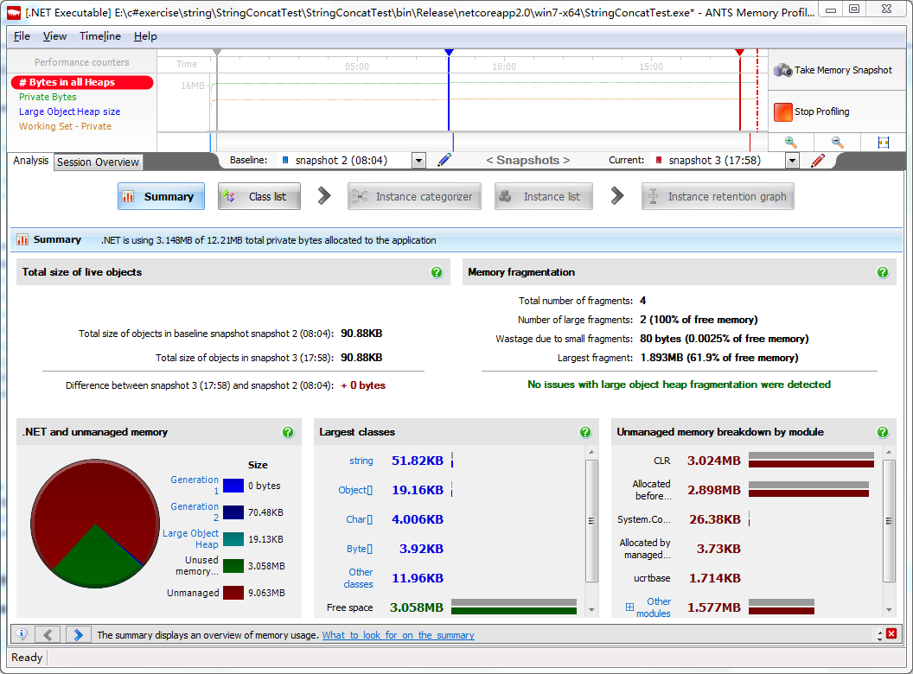Click the red Stop Profiling icon
The width and height of the screenshot is (913, 674).
782,111
